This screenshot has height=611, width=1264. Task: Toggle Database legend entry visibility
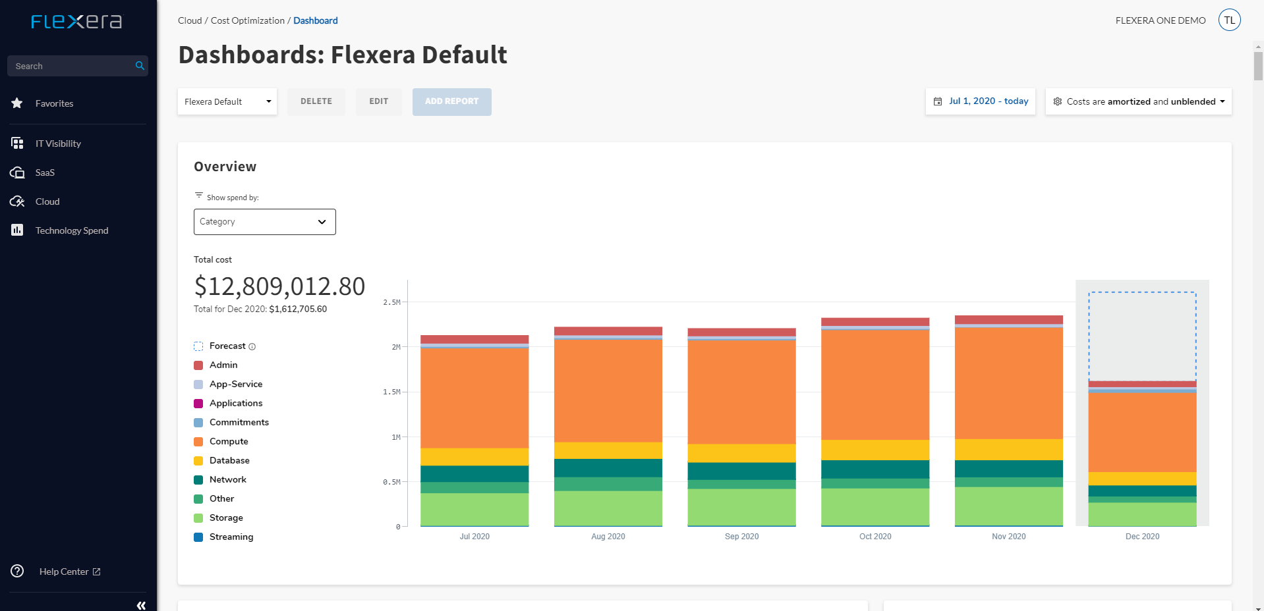point(229,461)
